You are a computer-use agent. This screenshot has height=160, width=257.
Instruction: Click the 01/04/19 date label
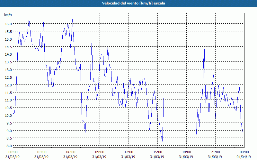tap(244, 157)
